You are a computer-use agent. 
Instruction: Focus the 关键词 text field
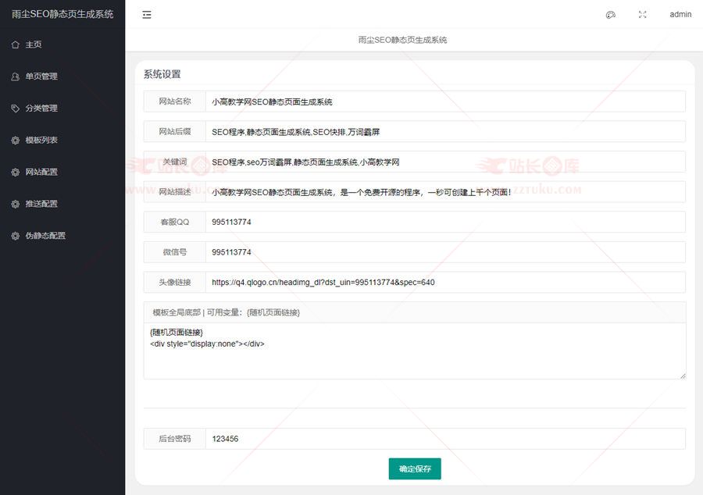click(445, 162)
